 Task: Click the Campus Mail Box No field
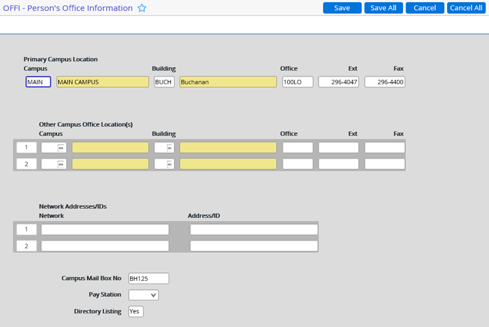(x=148, y=278)
